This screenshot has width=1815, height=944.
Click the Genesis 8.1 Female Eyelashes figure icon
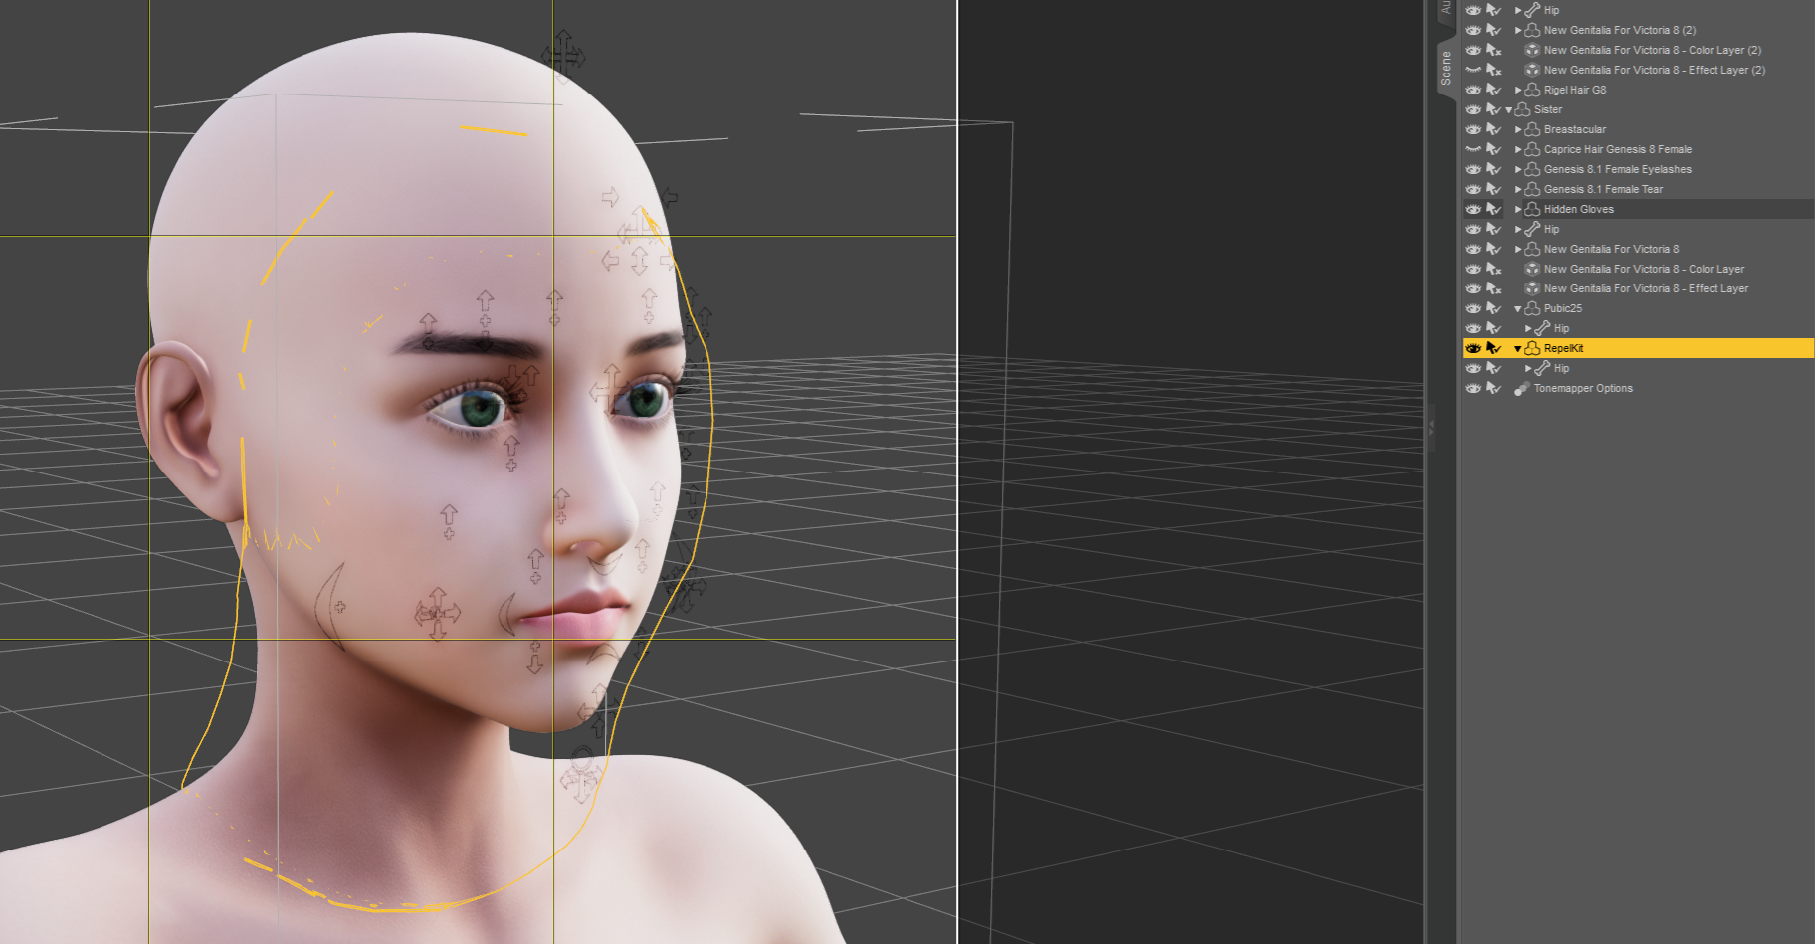click(x=1532, y=169)
